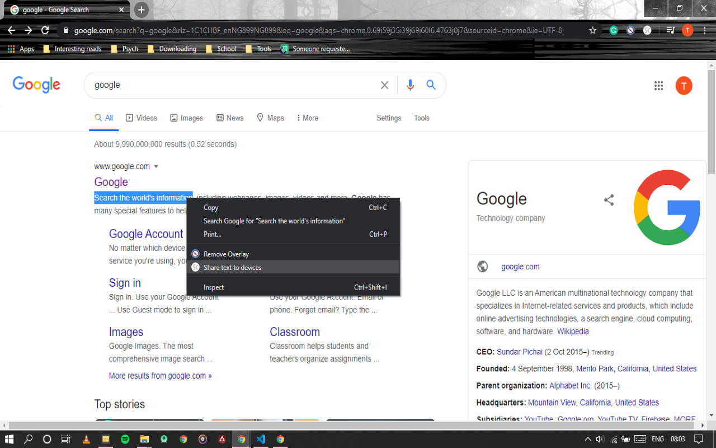Open the Grammarly extension icon

tap(614, 30)
